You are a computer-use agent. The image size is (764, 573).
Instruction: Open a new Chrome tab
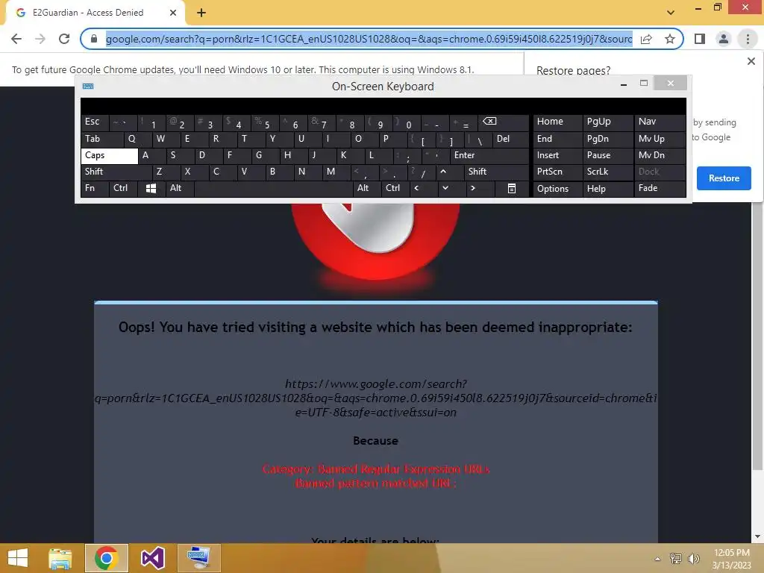(x=201, y=13)
